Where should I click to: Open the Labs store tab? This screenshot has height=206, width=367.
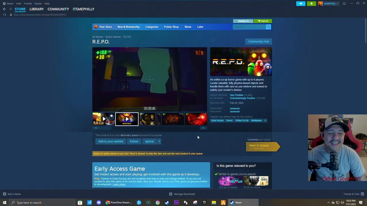[200, 27]
